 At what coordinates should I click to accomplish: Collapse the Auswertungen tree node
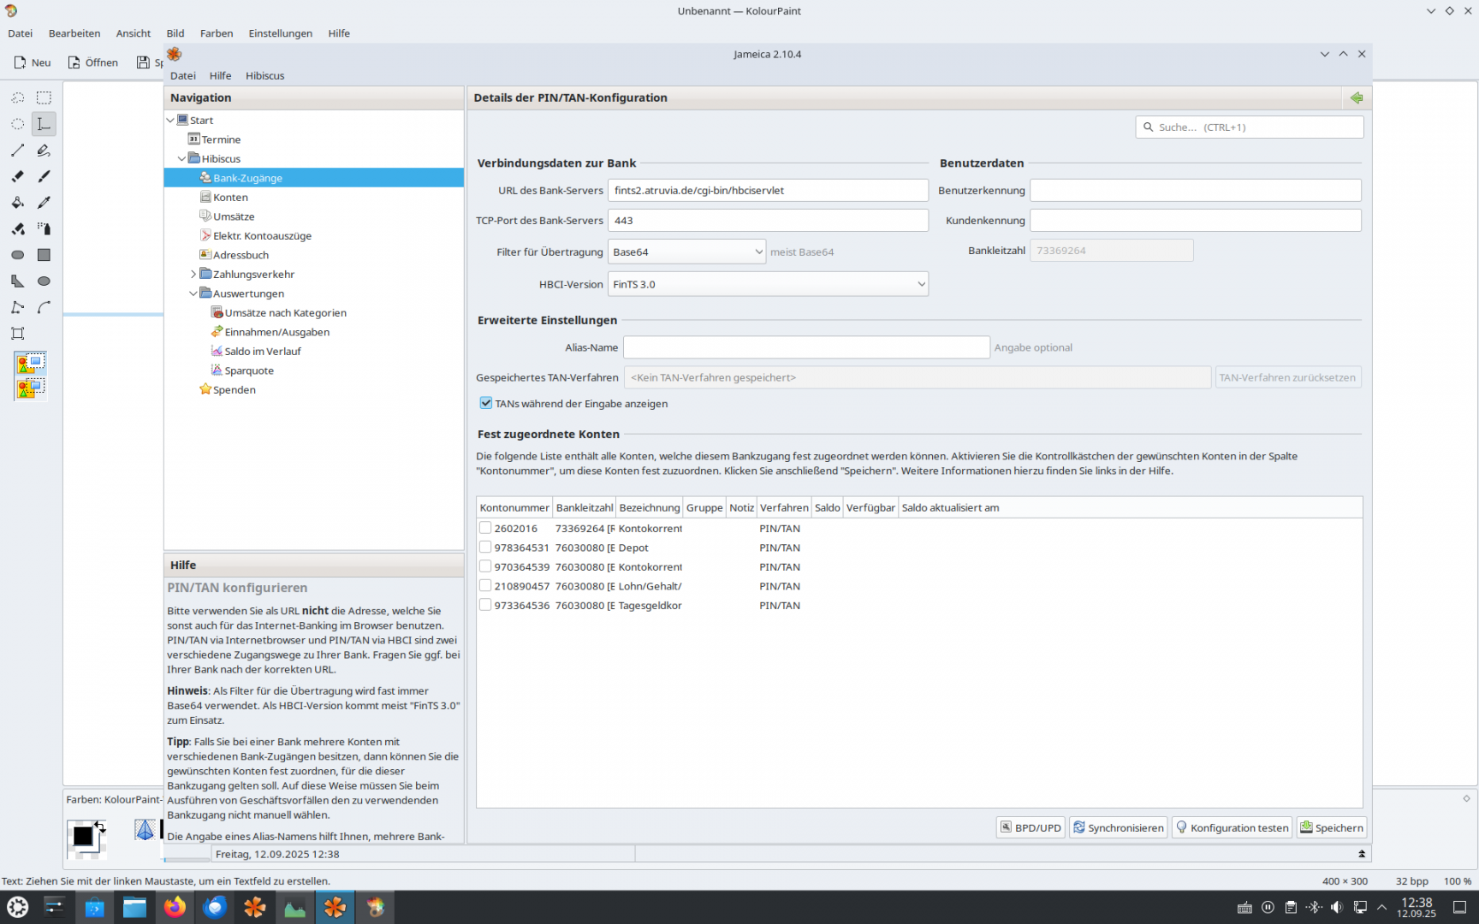[x=193, y=293]
